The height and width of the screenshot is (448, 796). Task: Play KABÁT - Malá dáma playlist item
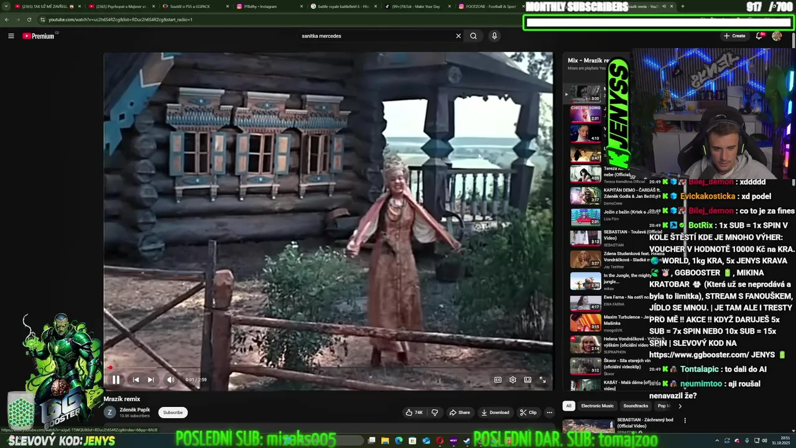click(x=616, y=385)
